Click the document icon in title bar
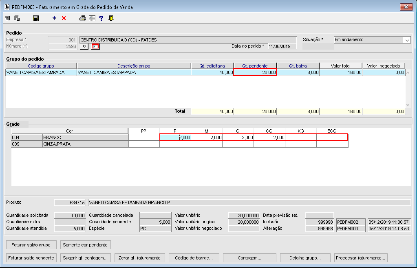This screenshot has width=417, height=268. pos(7,7)
